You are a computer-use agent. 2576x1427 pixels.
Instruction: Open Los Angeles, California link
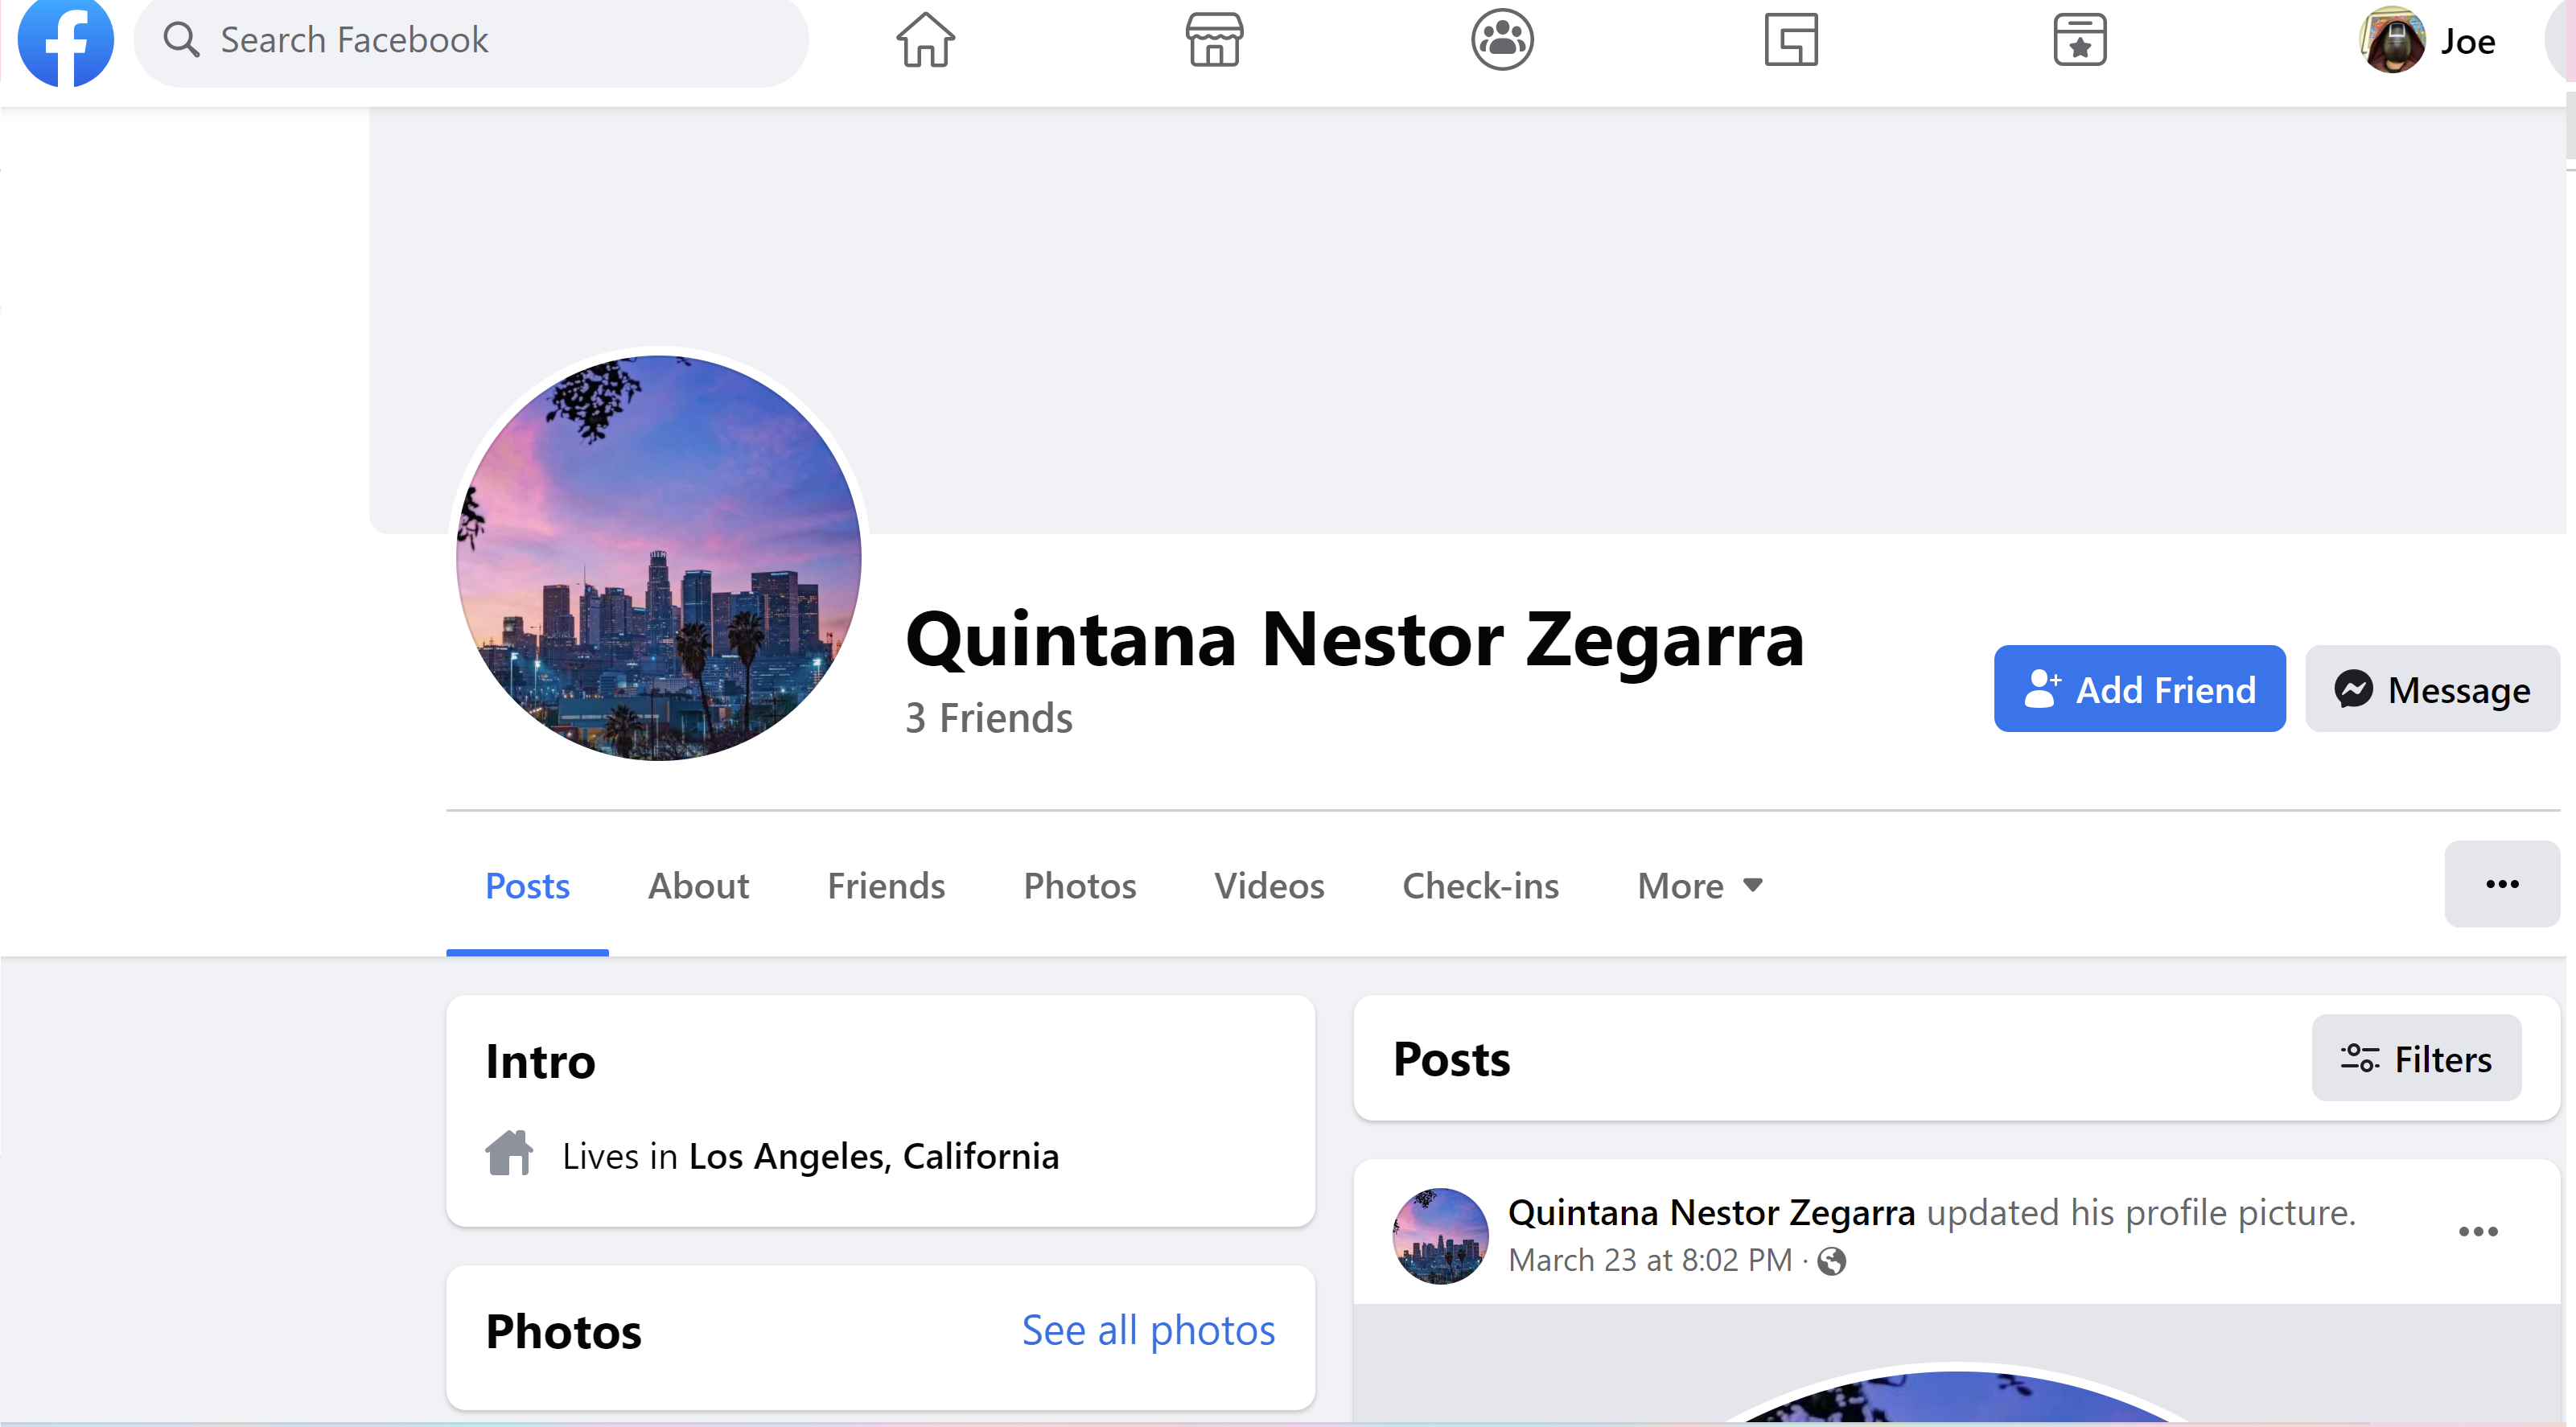click(x=874, y=1156)
